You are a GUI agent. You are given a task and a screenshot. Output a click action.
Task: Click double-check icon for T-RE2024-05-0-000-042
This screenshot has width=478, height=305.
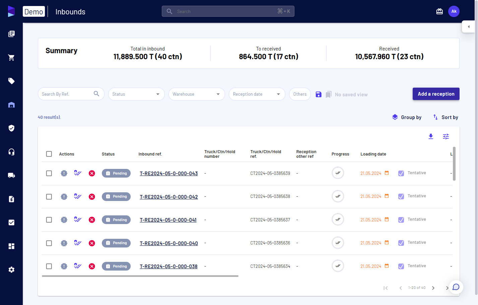pos(78,196)
